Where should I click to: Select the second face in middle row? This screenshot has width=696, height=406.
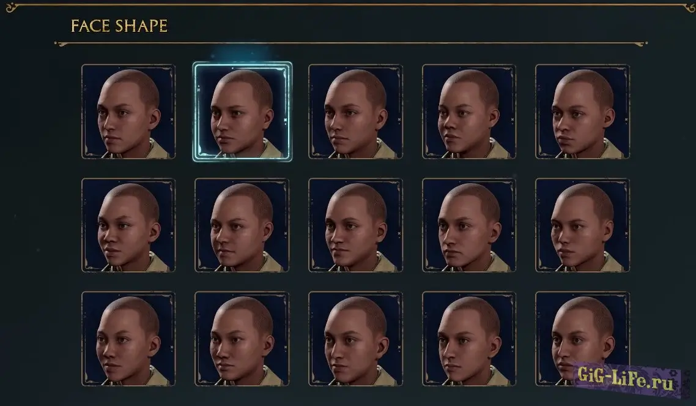pyautogui.click(x=242, y=225)
